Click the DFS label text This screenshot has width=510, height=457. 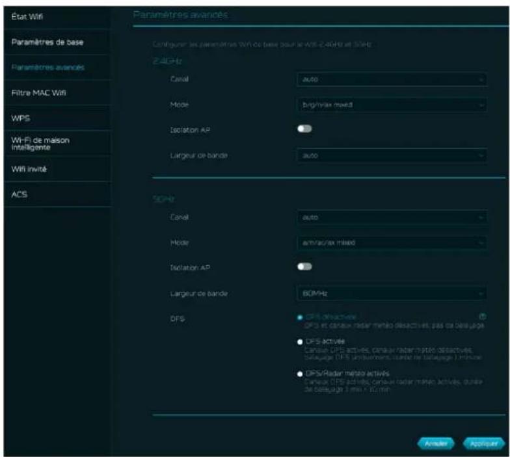tap(177, 319)
